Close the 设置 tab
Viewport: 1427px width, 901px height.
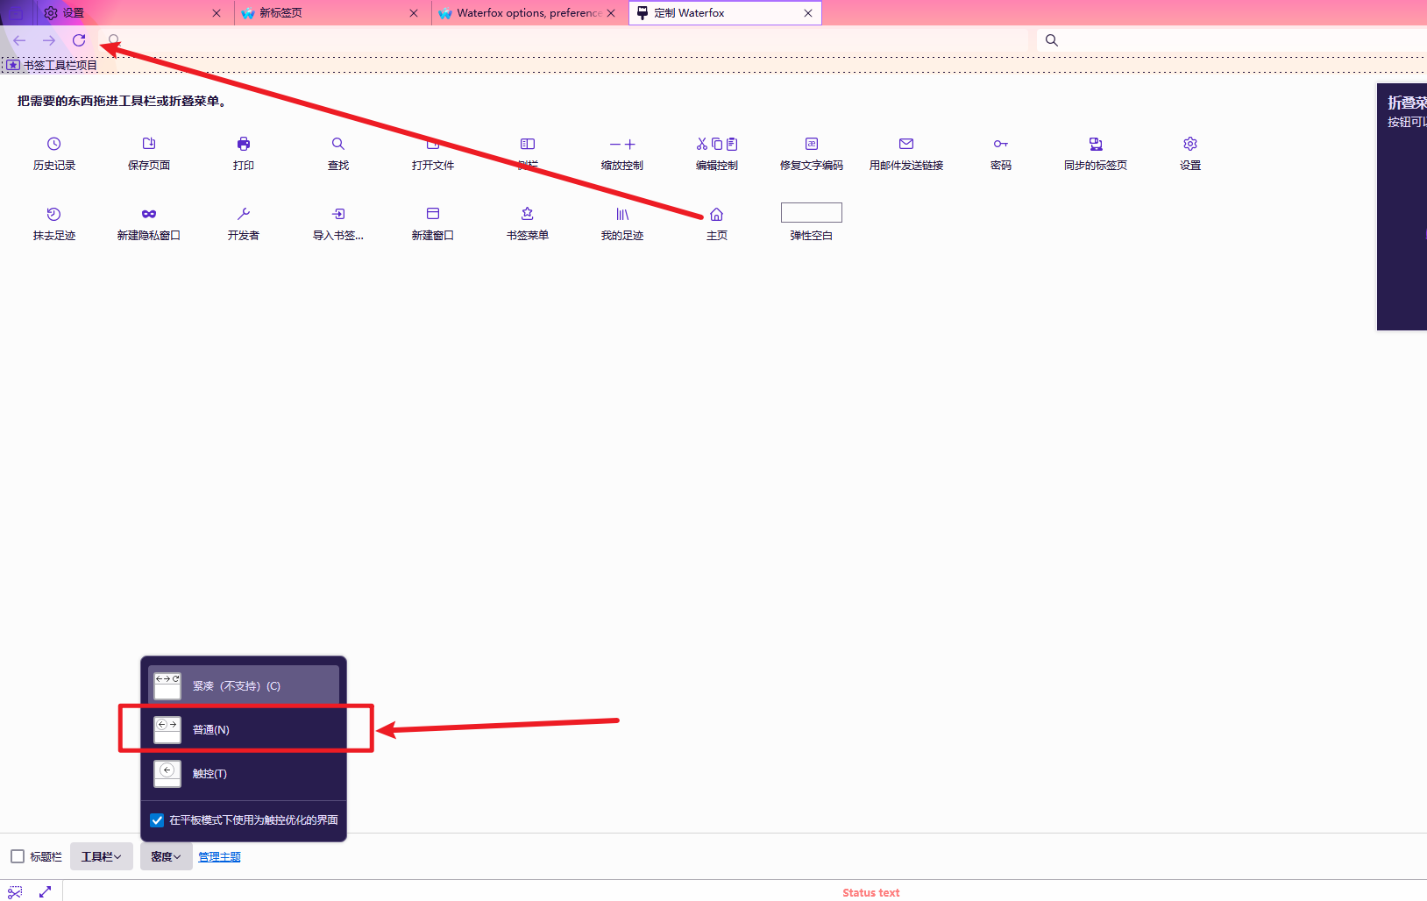(217, 13)
